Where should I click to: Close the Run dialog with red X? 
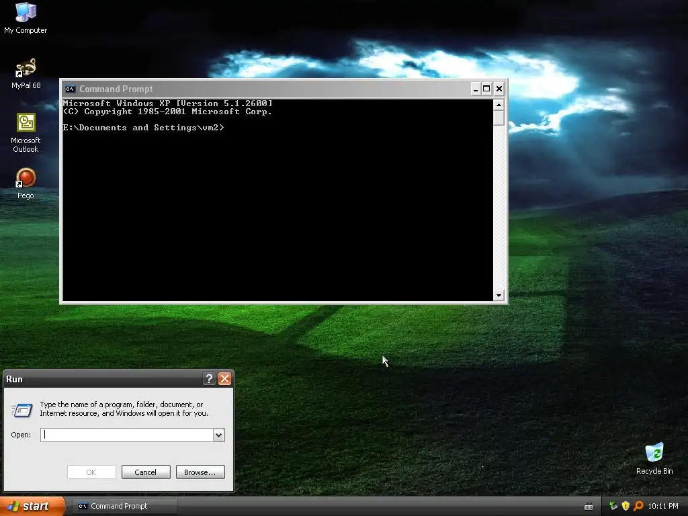(224, 379)
